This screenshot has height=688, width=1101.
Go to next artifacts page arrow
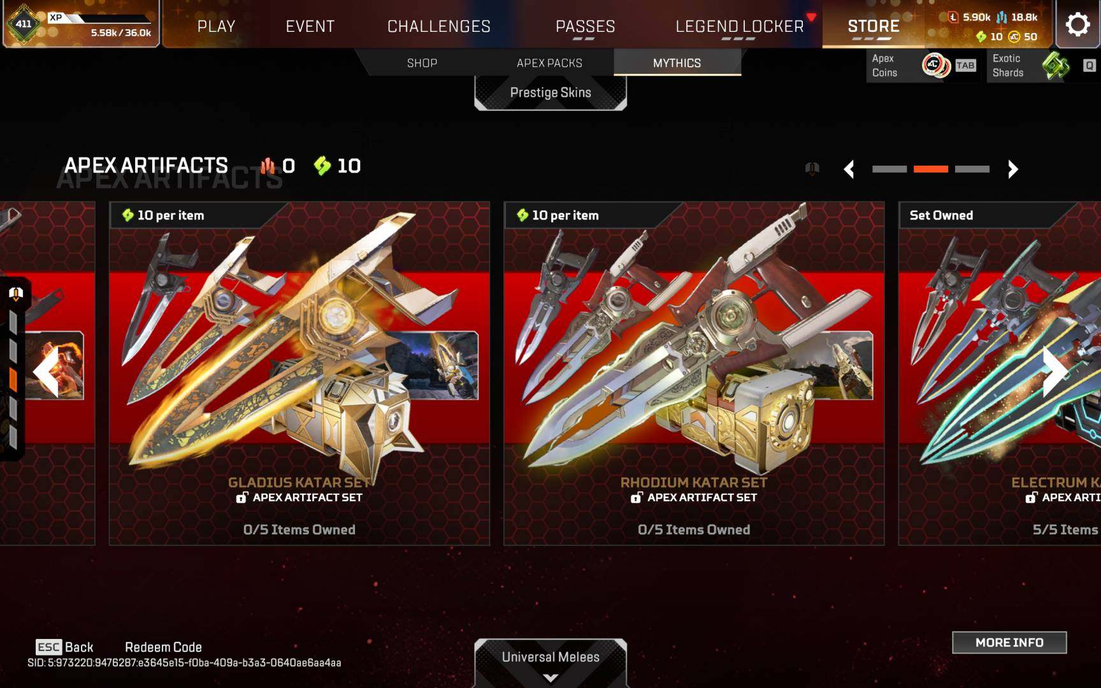(x=1012, y=169)
